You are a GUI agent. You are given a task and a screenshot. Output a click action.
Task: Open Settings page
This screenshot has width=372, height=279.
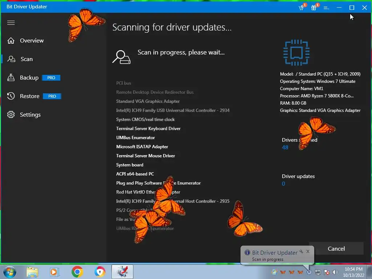coord(30,115)
